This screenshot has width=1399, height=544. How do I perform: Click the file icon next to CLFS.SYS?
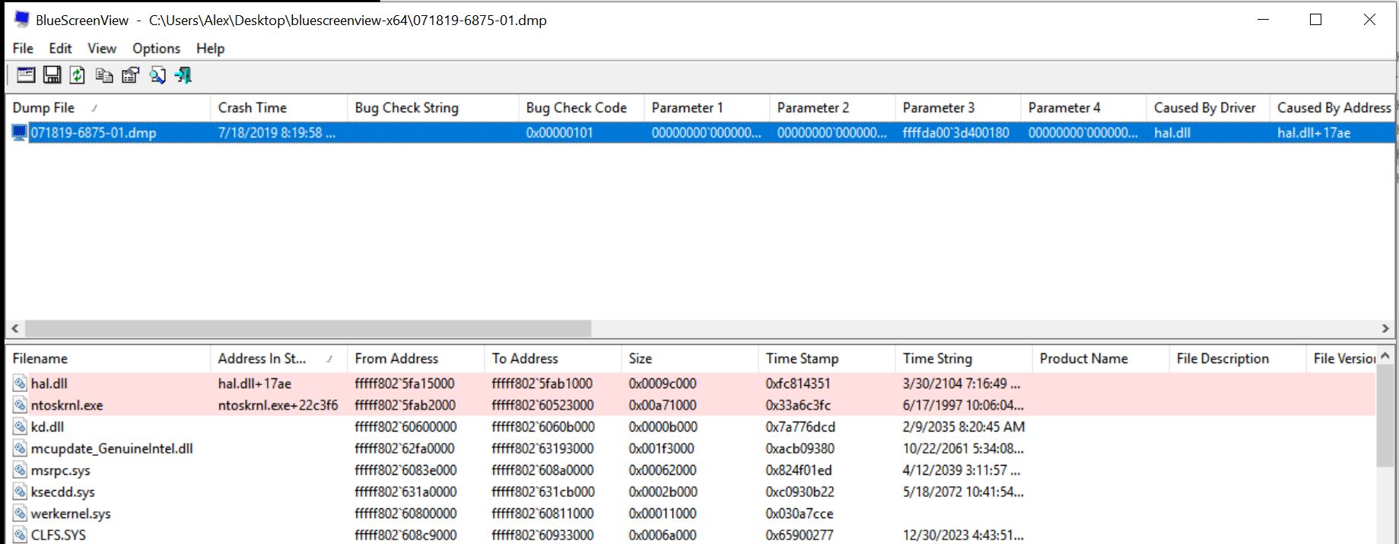(x=21, y=535)
